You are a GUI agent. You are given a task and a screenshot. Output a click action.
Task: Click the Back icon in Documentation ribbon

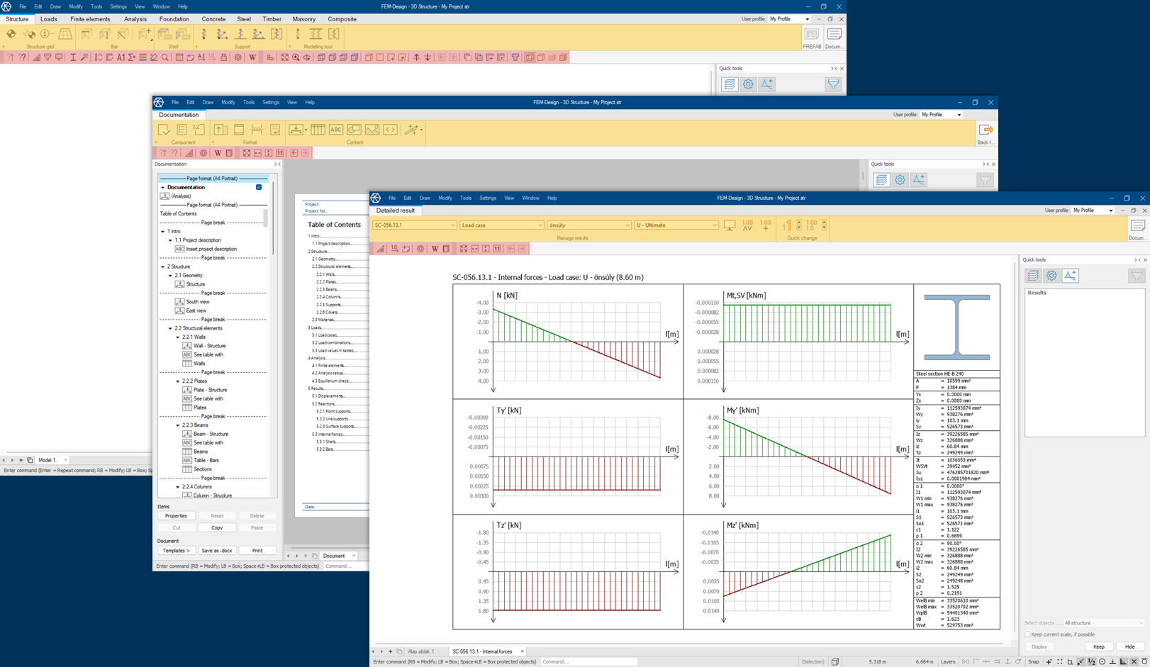point(985,131)
